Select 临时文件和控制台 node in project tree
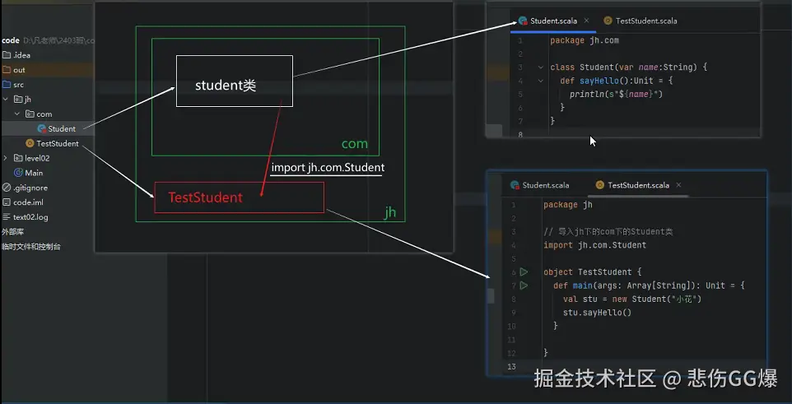 coord(31,247)
